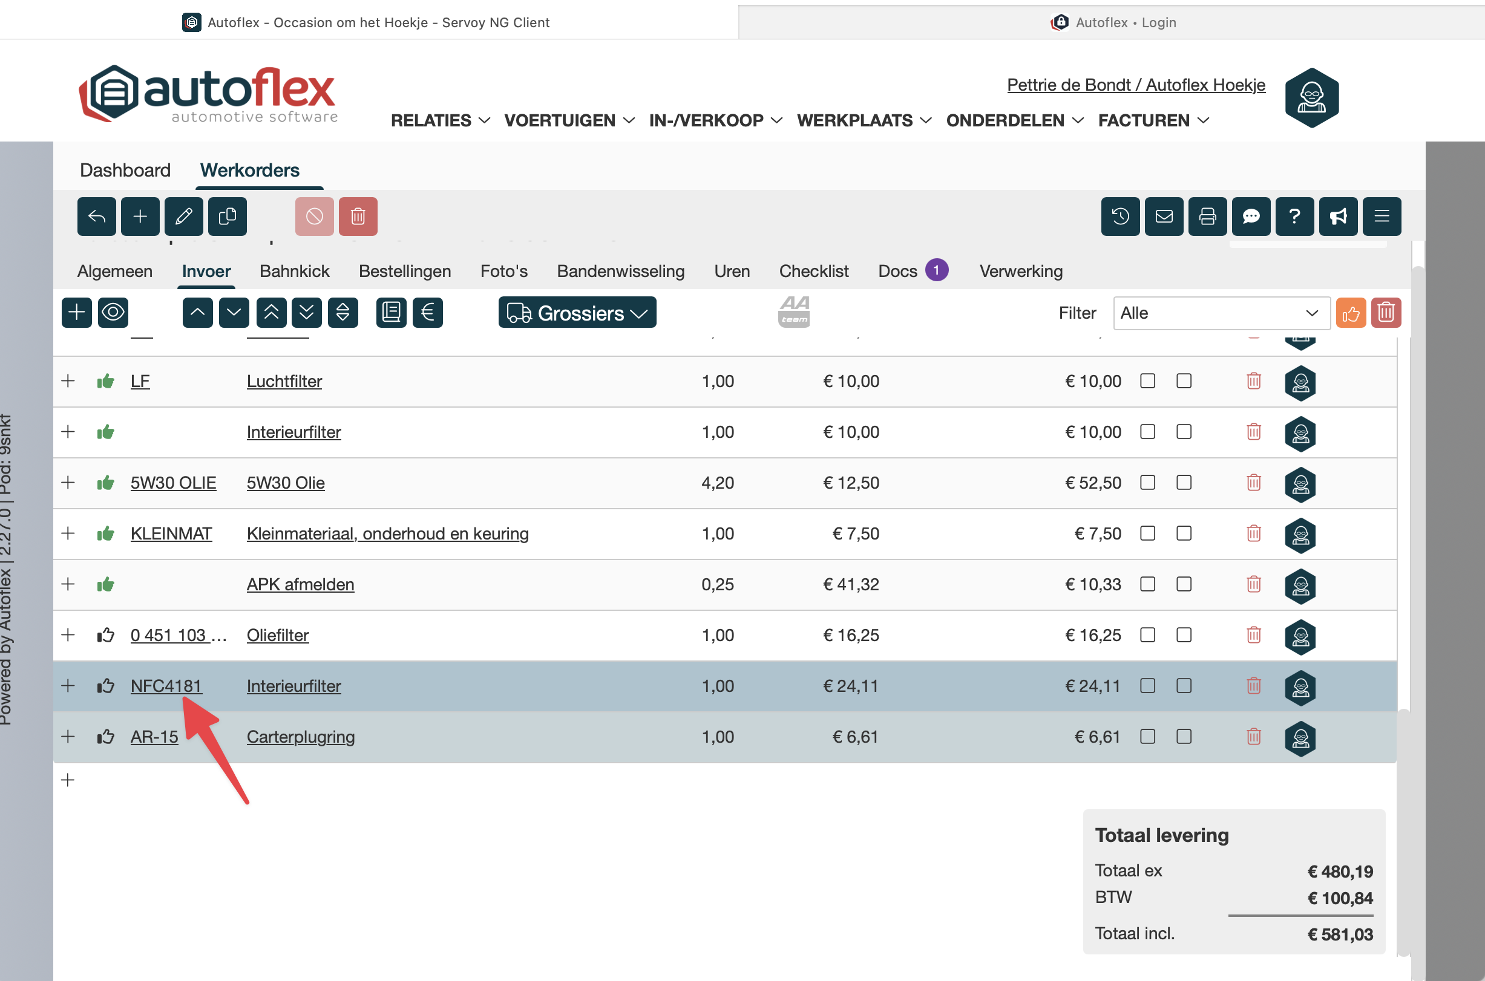Image resolution: width=1485 pixels, height=981 pixels.
Task: Open the Filter Alle combo box
Action: click(x=1221, y=313)
